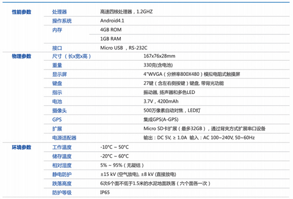
Task: Select the 处理器 row label
Action: pyautogui.click(x=59, y=12)
